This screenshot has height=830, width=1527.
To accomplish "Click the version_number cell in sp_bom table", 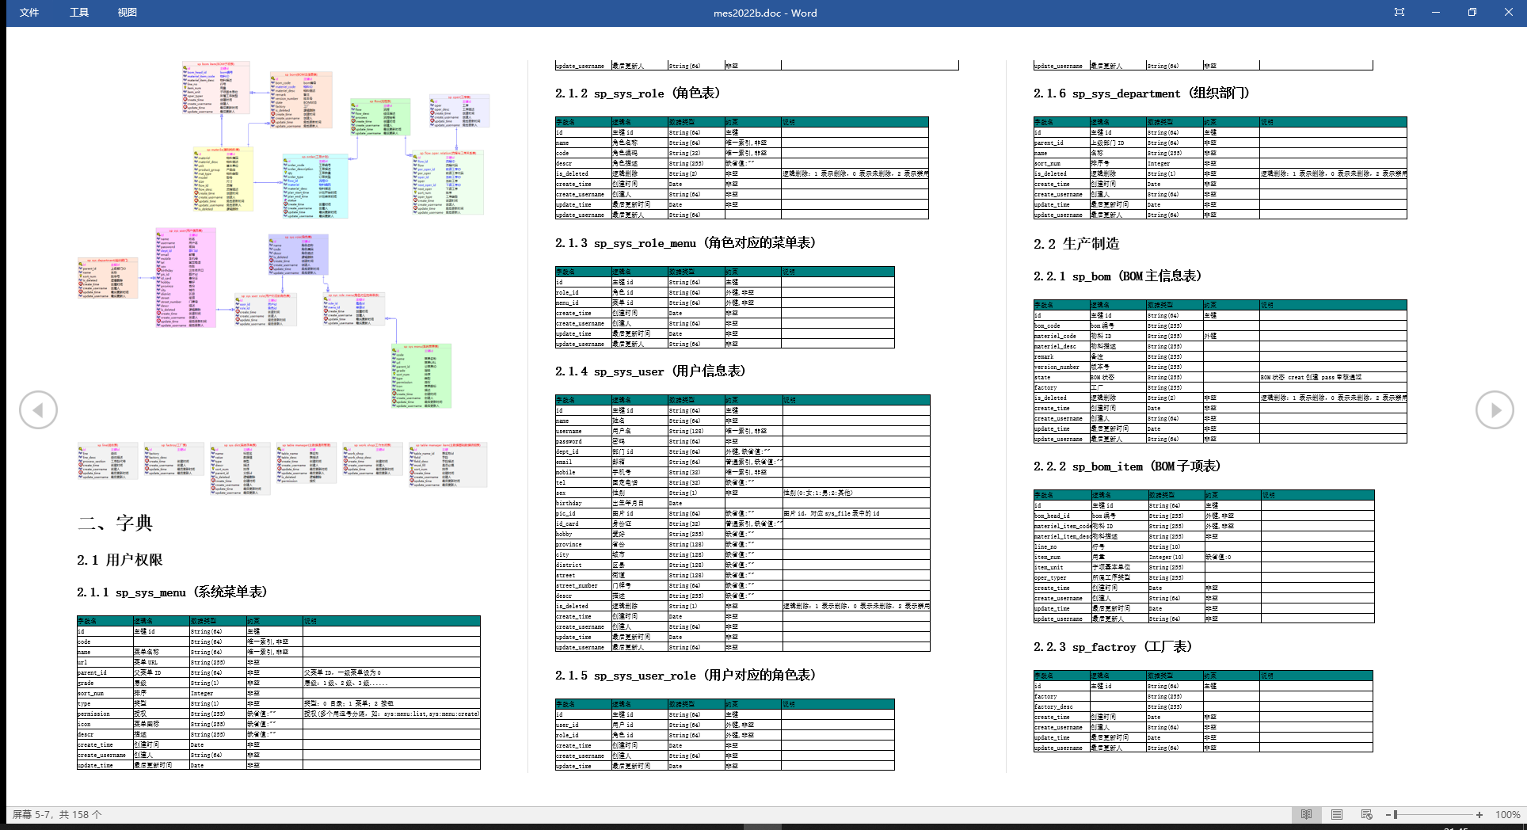I will [1061, 367].
